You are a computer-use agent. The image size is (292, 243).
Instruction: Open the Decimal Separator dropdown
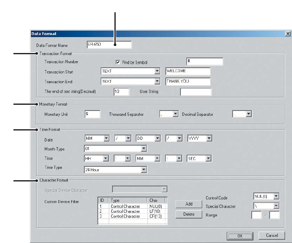click(x=242, y=114)
